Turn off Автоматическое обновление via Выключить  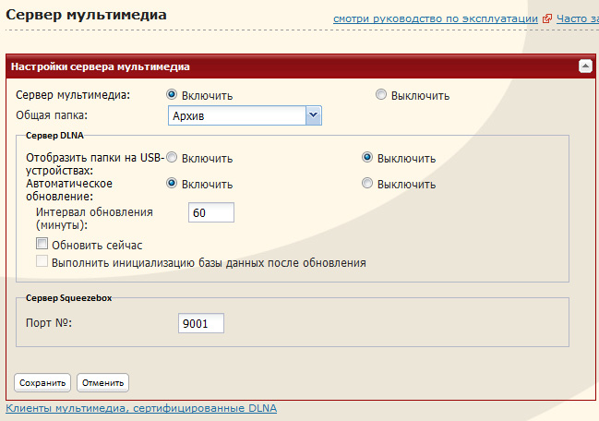click(x=368, y=184)
